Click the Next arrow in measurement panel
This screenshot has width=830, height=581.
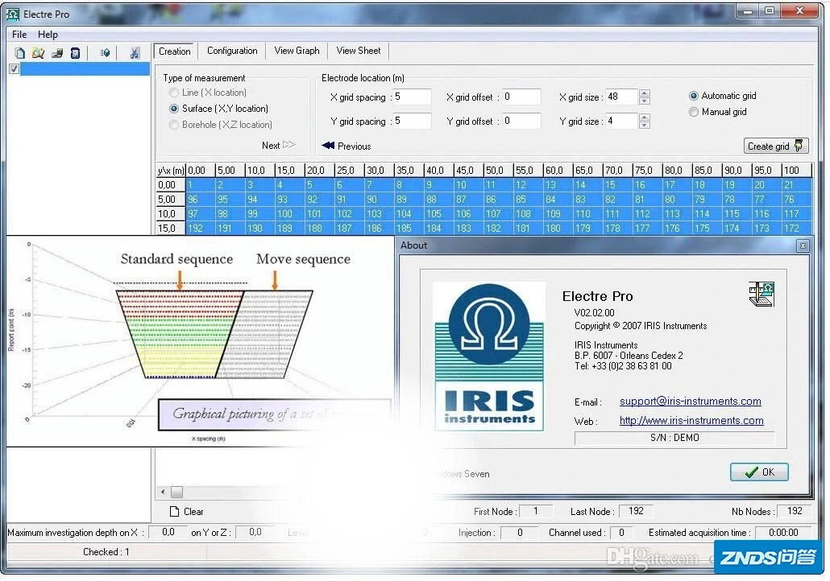(288, 146)
